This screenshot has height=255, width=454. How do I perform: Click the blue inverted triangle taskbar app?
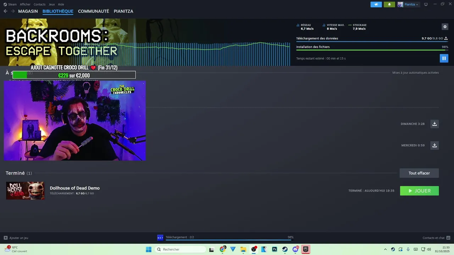[233, 249]
